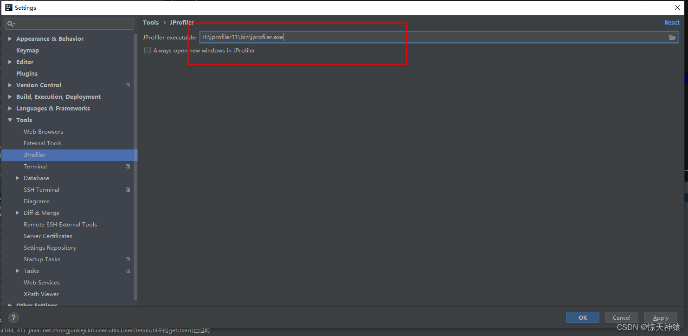Expand the Appearance & Behavior section
Image resolution: width=688 pixels, height=336 pixels.
pyautogui.click(x=10, y=39)
